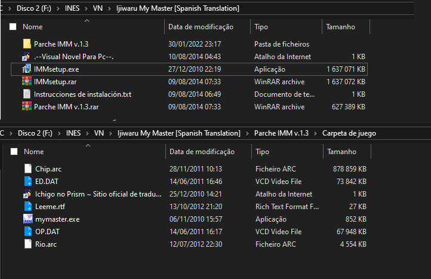Screen dimensions: 431x279
Task: Select Ichigo no Prism ~ Sitio oficial entry
Action: [x=98, y=194]
